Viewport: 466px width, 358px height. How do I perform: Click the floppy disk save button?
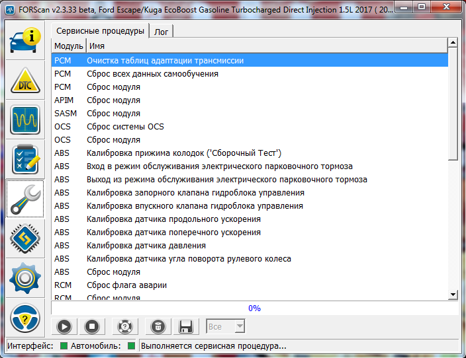tap(186, 326)
